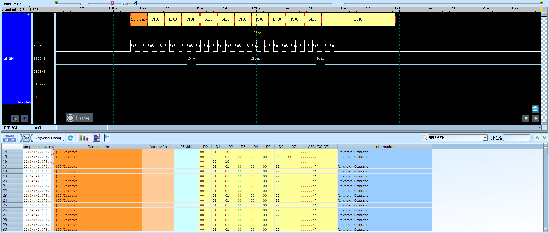Click the PEM(h) column header
Screen dimensions: 549x233
coord(186,147)
